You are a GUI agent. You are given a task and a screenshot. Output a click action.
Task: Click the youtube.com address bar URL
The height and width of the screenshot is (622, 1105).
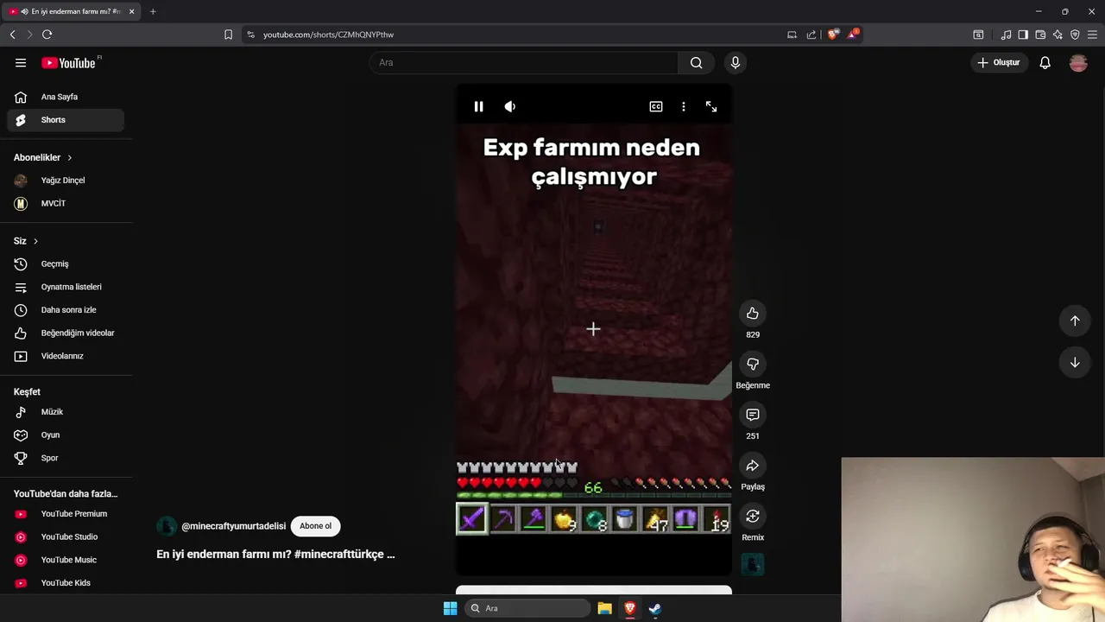[x=328, y=35]
